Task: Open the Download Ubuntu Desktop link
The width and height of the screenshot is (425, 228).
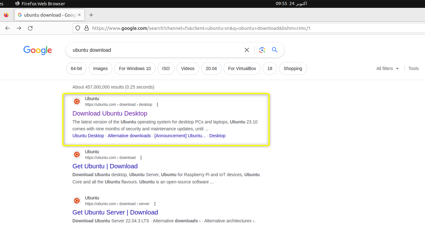Action: [x=110, y=113]
